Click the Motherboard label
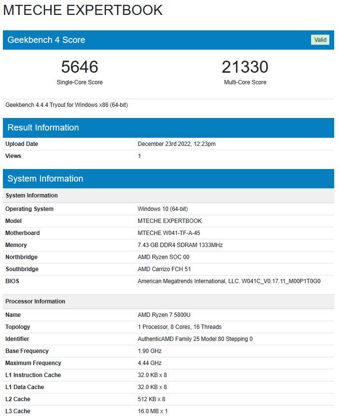 tap(22, 233)
